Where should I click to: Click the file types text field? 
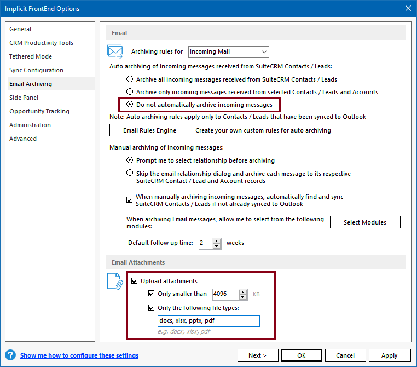coord(208,320)
